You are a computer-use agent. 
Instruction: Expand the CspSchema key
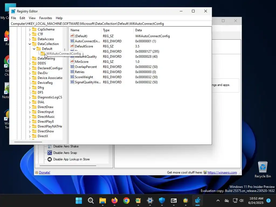(30, 30)
